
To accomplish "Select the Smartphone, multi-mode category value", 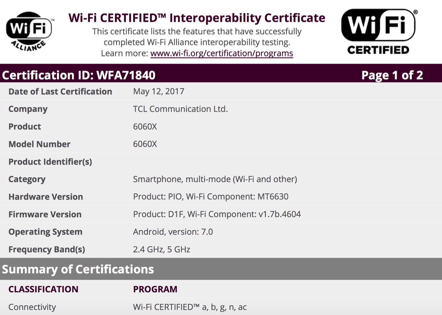I will click(x=215, y=179).
